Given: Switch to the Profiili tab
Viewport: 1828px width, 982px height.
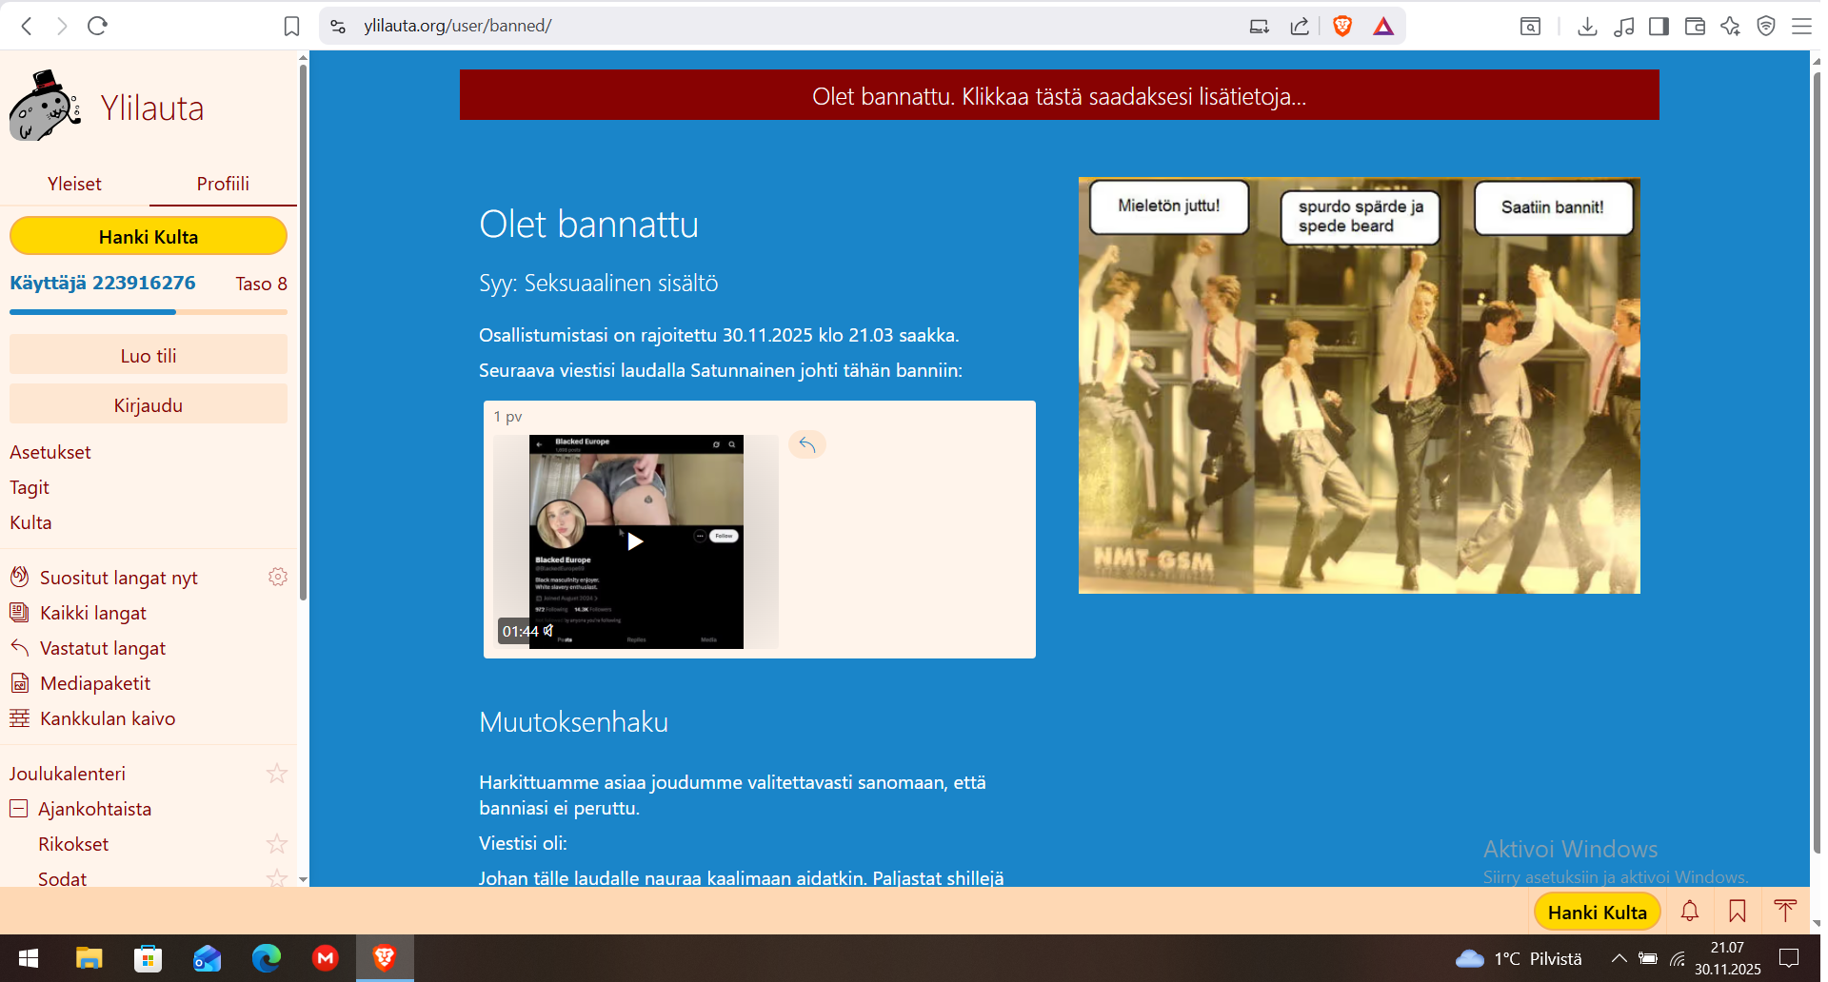Looking at the screenshot, I should (x=223, y=184).
